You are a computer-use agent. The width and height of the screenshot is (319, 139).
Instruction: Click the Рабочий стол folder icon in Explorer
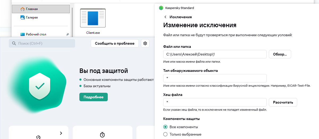[x=23, y=34]
